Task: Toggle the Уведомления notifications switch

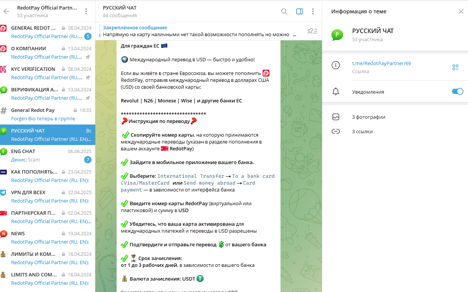Action: point(457,91)
